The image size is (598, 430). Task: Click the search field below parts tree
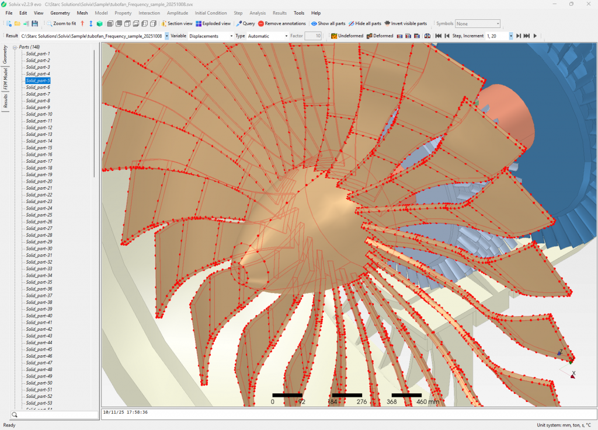point(54,415)
